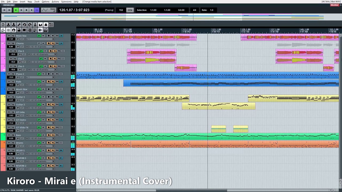The height and width of the screenshot is (192, 342).
Task: Click the New Project toolbar icon
Action: [3, 25]
